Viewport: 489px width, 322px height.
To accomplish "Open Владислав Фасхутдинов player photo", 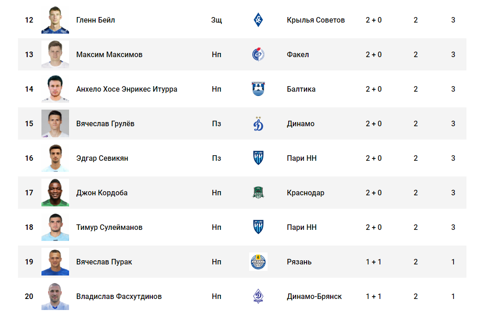I will tap(55, 296).
